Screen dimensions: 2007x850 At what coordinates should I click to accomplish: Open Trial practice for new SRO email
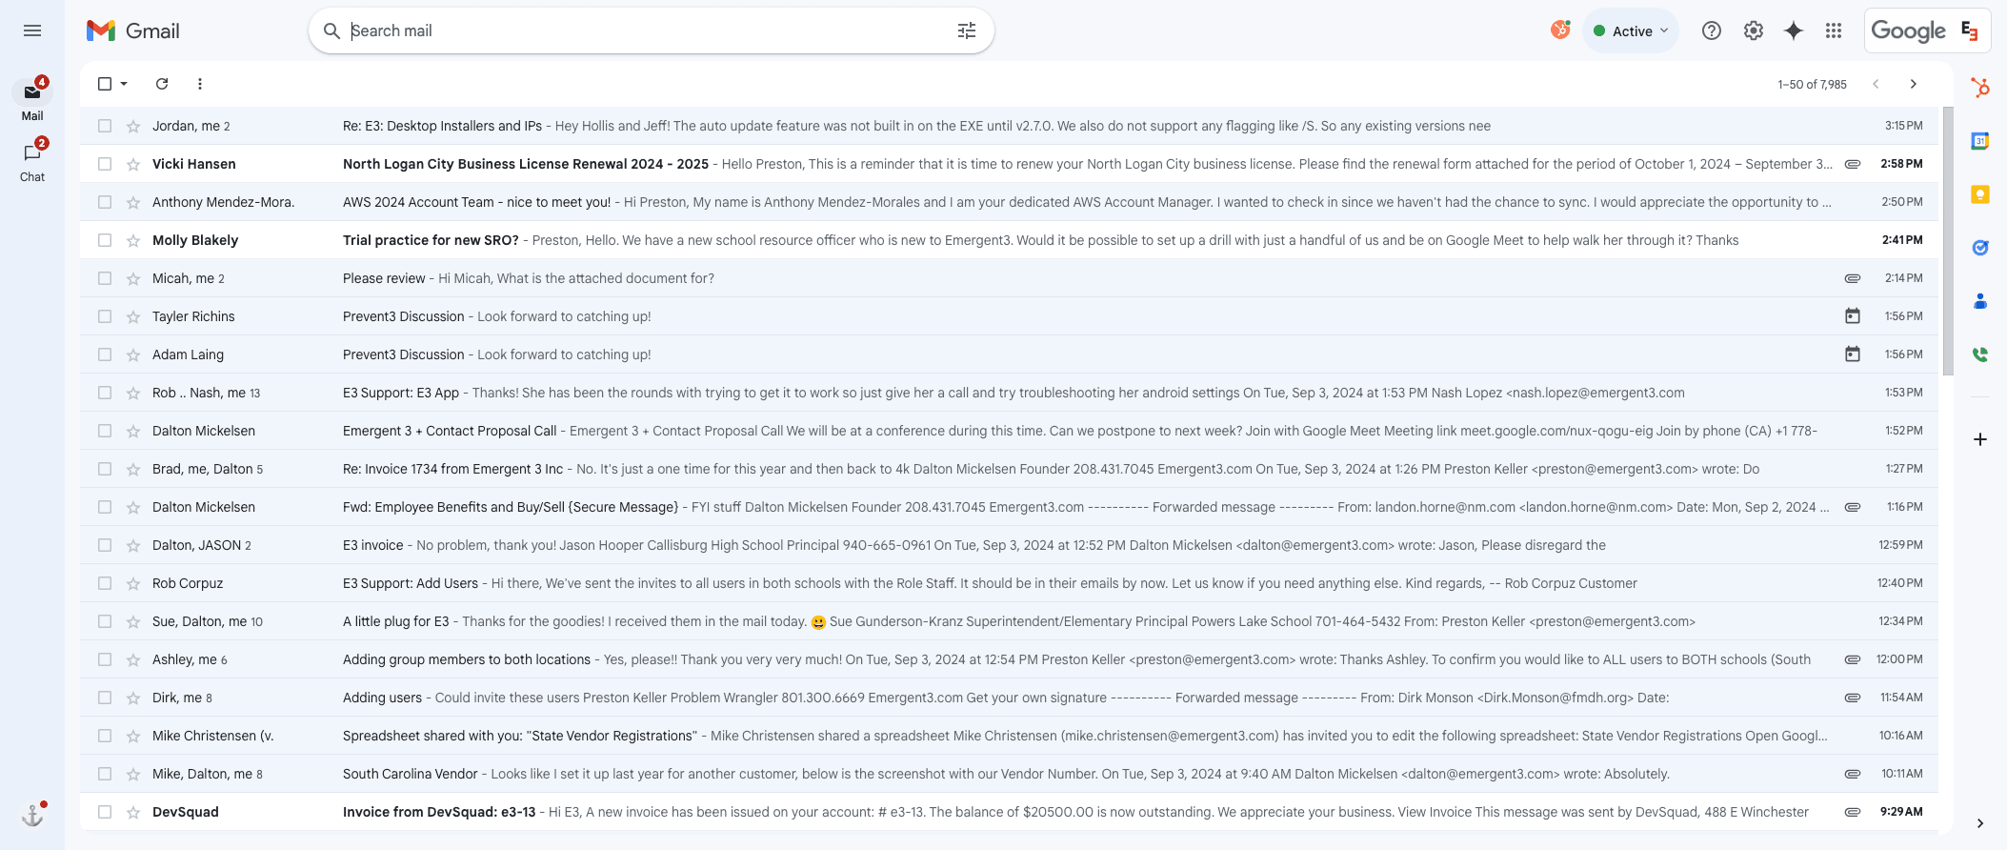1009,240
